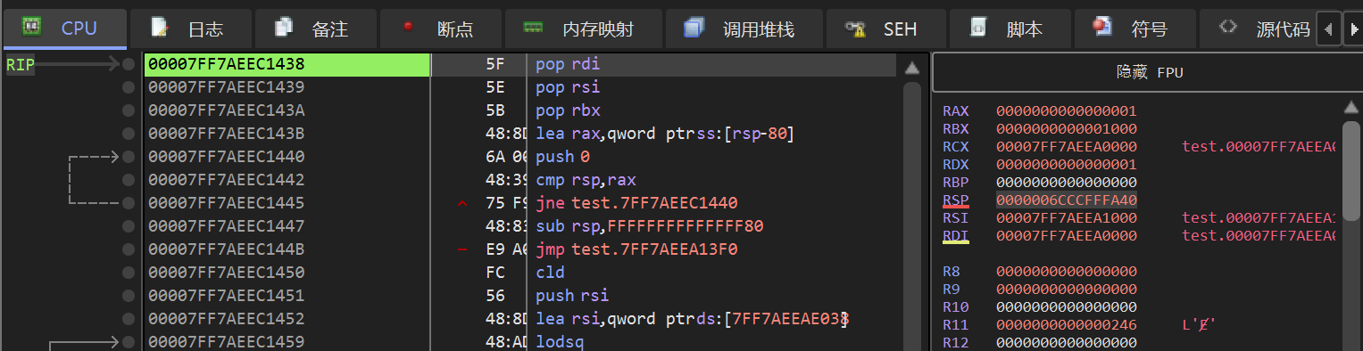
Task: Select the 'pop rdi' instruction
Action: click(567, 64)
